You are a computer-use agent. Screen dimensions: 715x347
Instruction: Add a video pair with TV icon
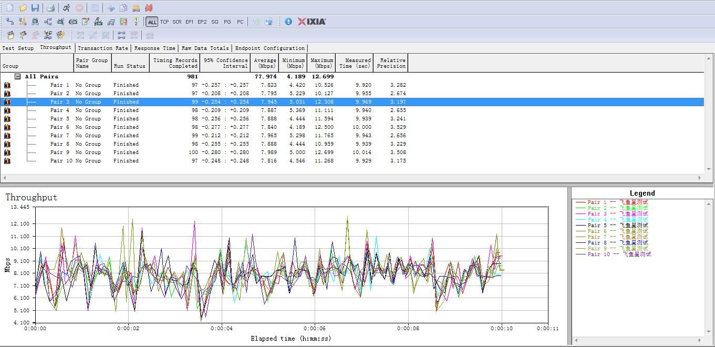pos(35,22)
